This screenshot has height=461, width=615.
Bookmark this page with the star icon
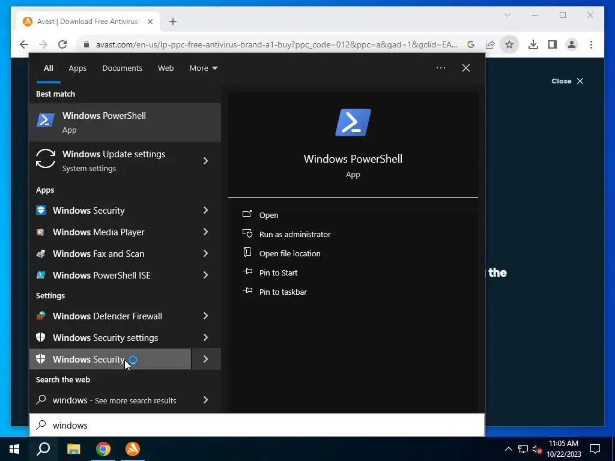tap(509, 44)
